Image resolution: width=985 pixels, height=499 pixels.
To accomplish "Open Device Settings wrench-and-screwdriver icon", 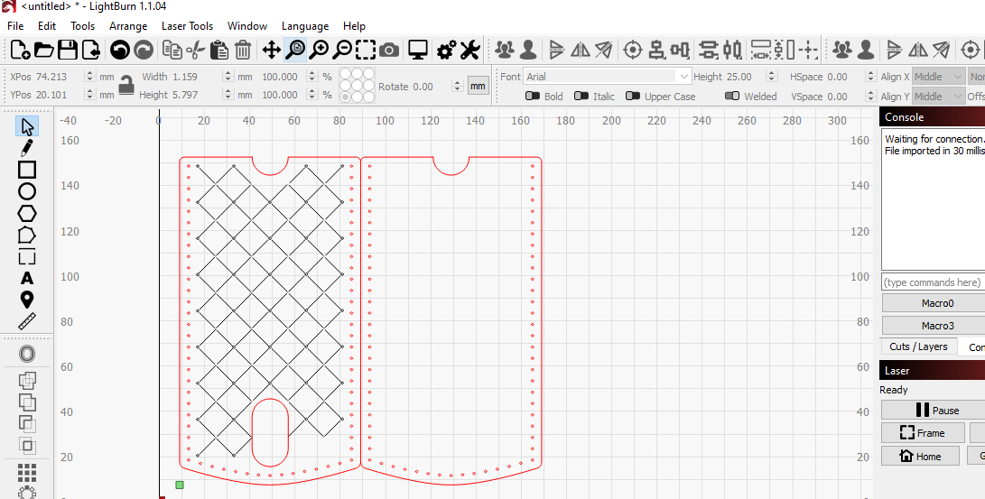I will pyautogui.click(x=469, y=50).
